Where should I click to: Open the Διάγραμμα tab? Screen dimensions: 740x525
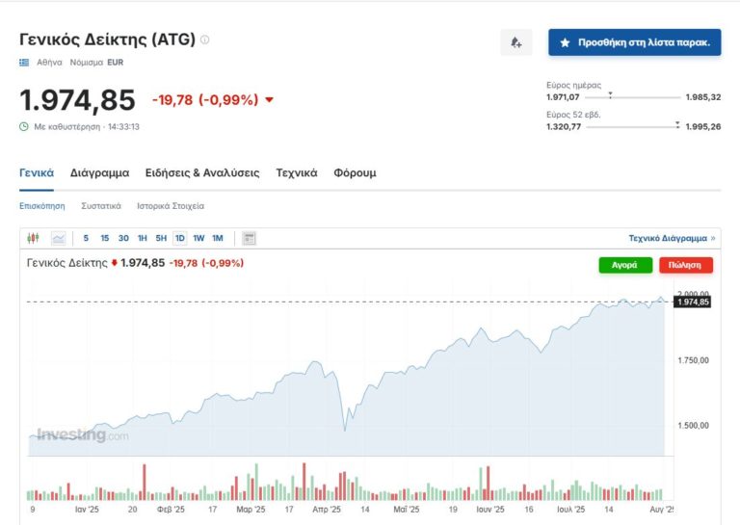point(99,173)
